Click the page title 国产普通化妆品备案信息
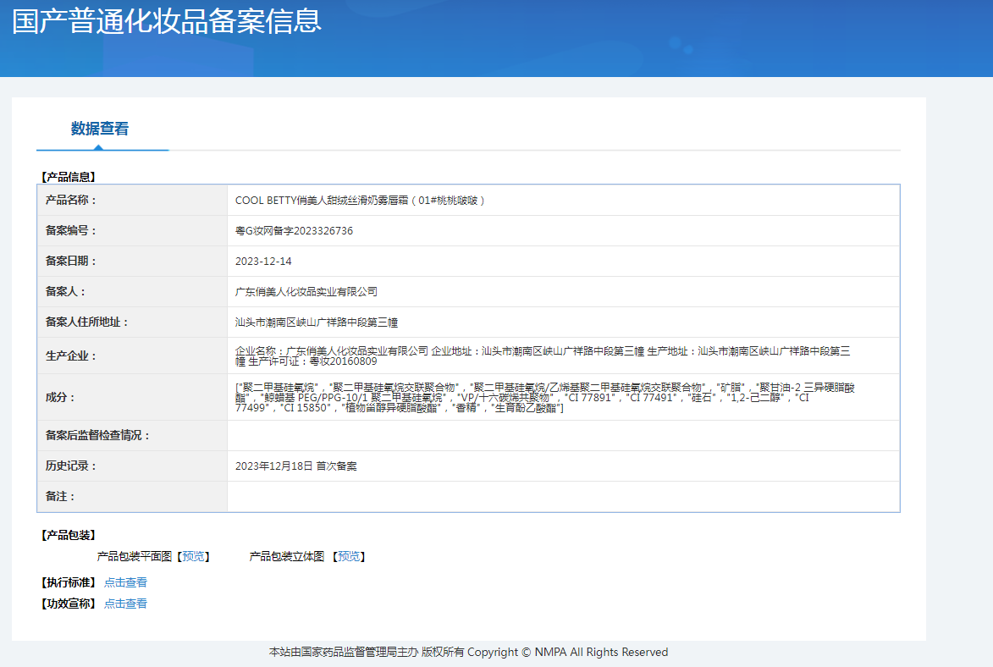Image resolution: width=993 pixels, height=667 pixels. [x=167, y=21]
